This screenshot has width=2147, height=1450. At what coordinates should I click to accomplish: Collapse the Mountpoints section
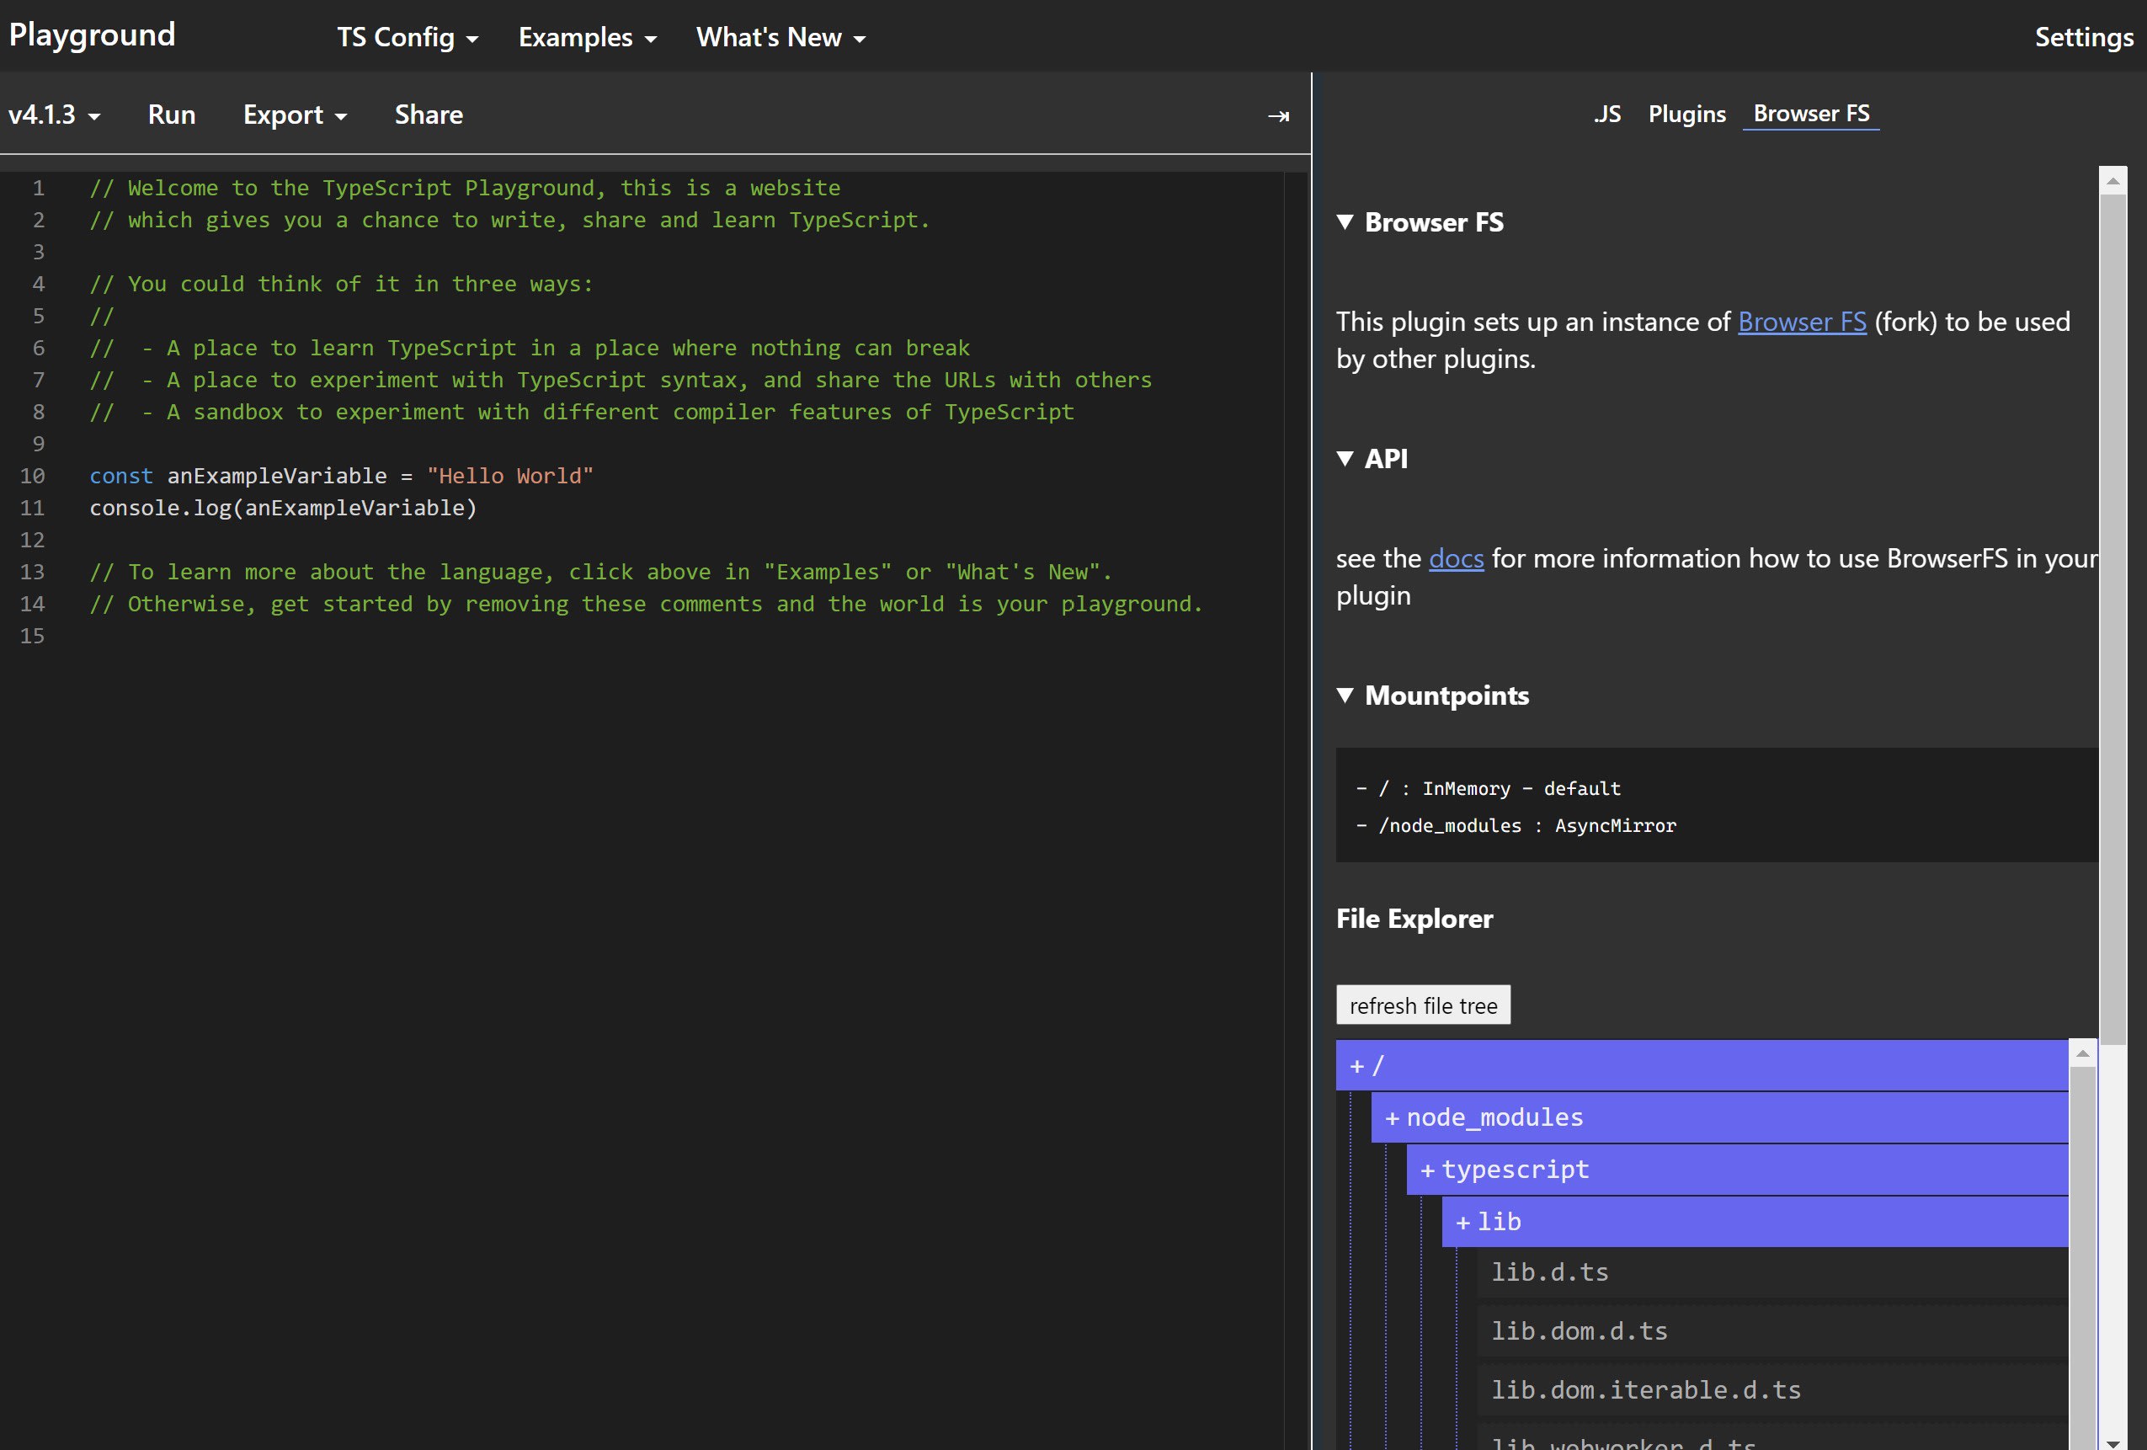click(1433, 695)
